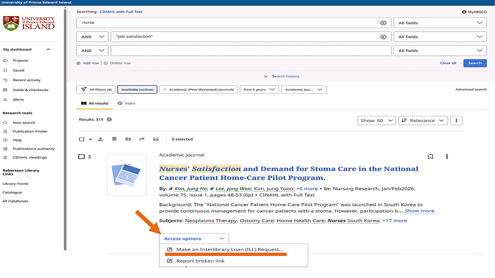The image size is (495, 278).
Task: Expand the Search history section
Action: pos(282,76)
